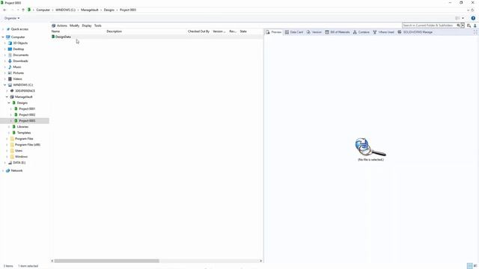Image resolution: width=479 pixels, height=269 pixels.
Task: Collapse the ManageVault tree node
Action: pos(7,96)
